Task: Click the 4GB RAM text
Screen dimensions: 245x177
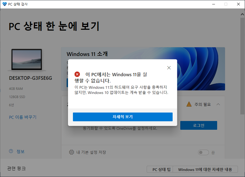Action: tap(16, 89)
